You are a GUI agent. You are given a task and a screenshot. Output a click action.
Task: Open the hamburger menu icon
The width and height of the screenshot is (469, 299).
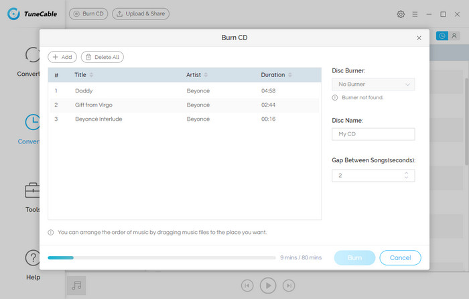point(415,14)
